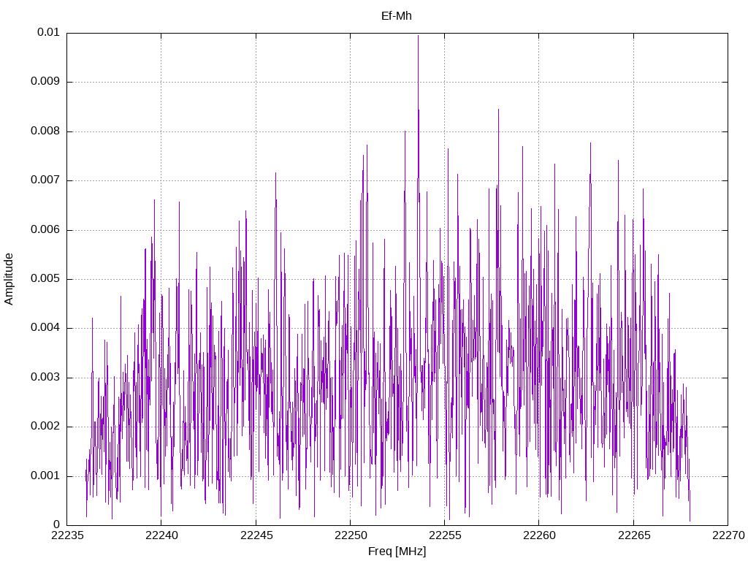The image size is (748, 561).
Task: Click the y-axis tick label "0.009"
Action: (45, 82)
